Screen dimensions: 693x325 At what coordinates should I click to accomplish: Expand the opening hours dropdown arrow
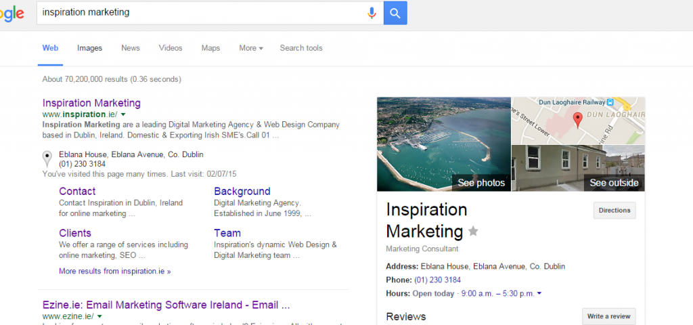539,293
